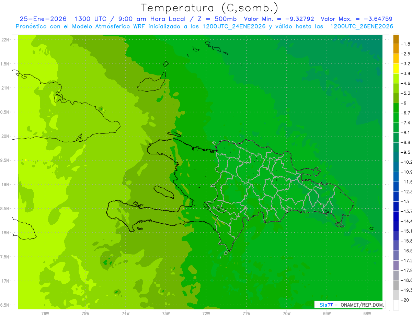Pick the gray swatch between -18.6 and -19.3
The height and width of the screenshot is (318, 412).
pyautogui.click(x=396, y=285)
